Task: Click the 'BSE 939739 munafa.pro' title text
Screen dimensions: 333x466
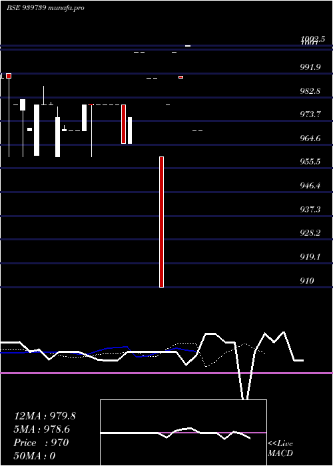Action: (45, 8)
